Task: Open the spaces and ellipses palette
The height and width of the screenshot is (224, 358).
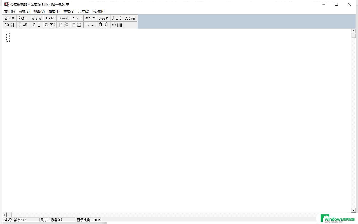Action: coord(23,18)
